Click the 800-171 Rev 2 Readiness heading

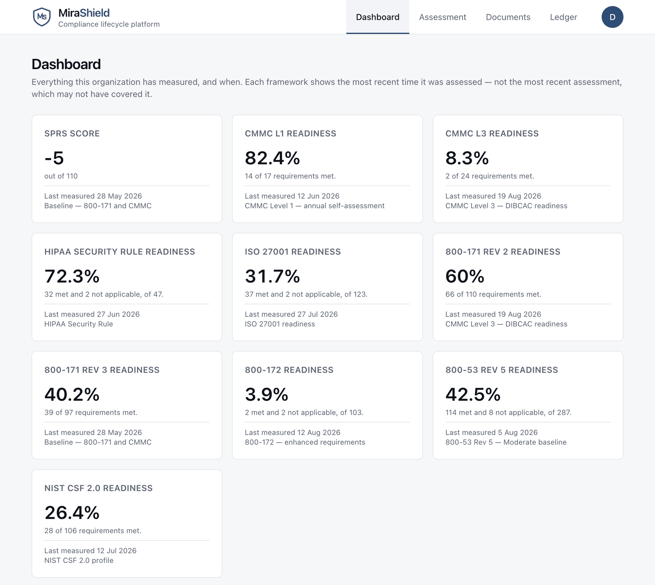[503, 252]
